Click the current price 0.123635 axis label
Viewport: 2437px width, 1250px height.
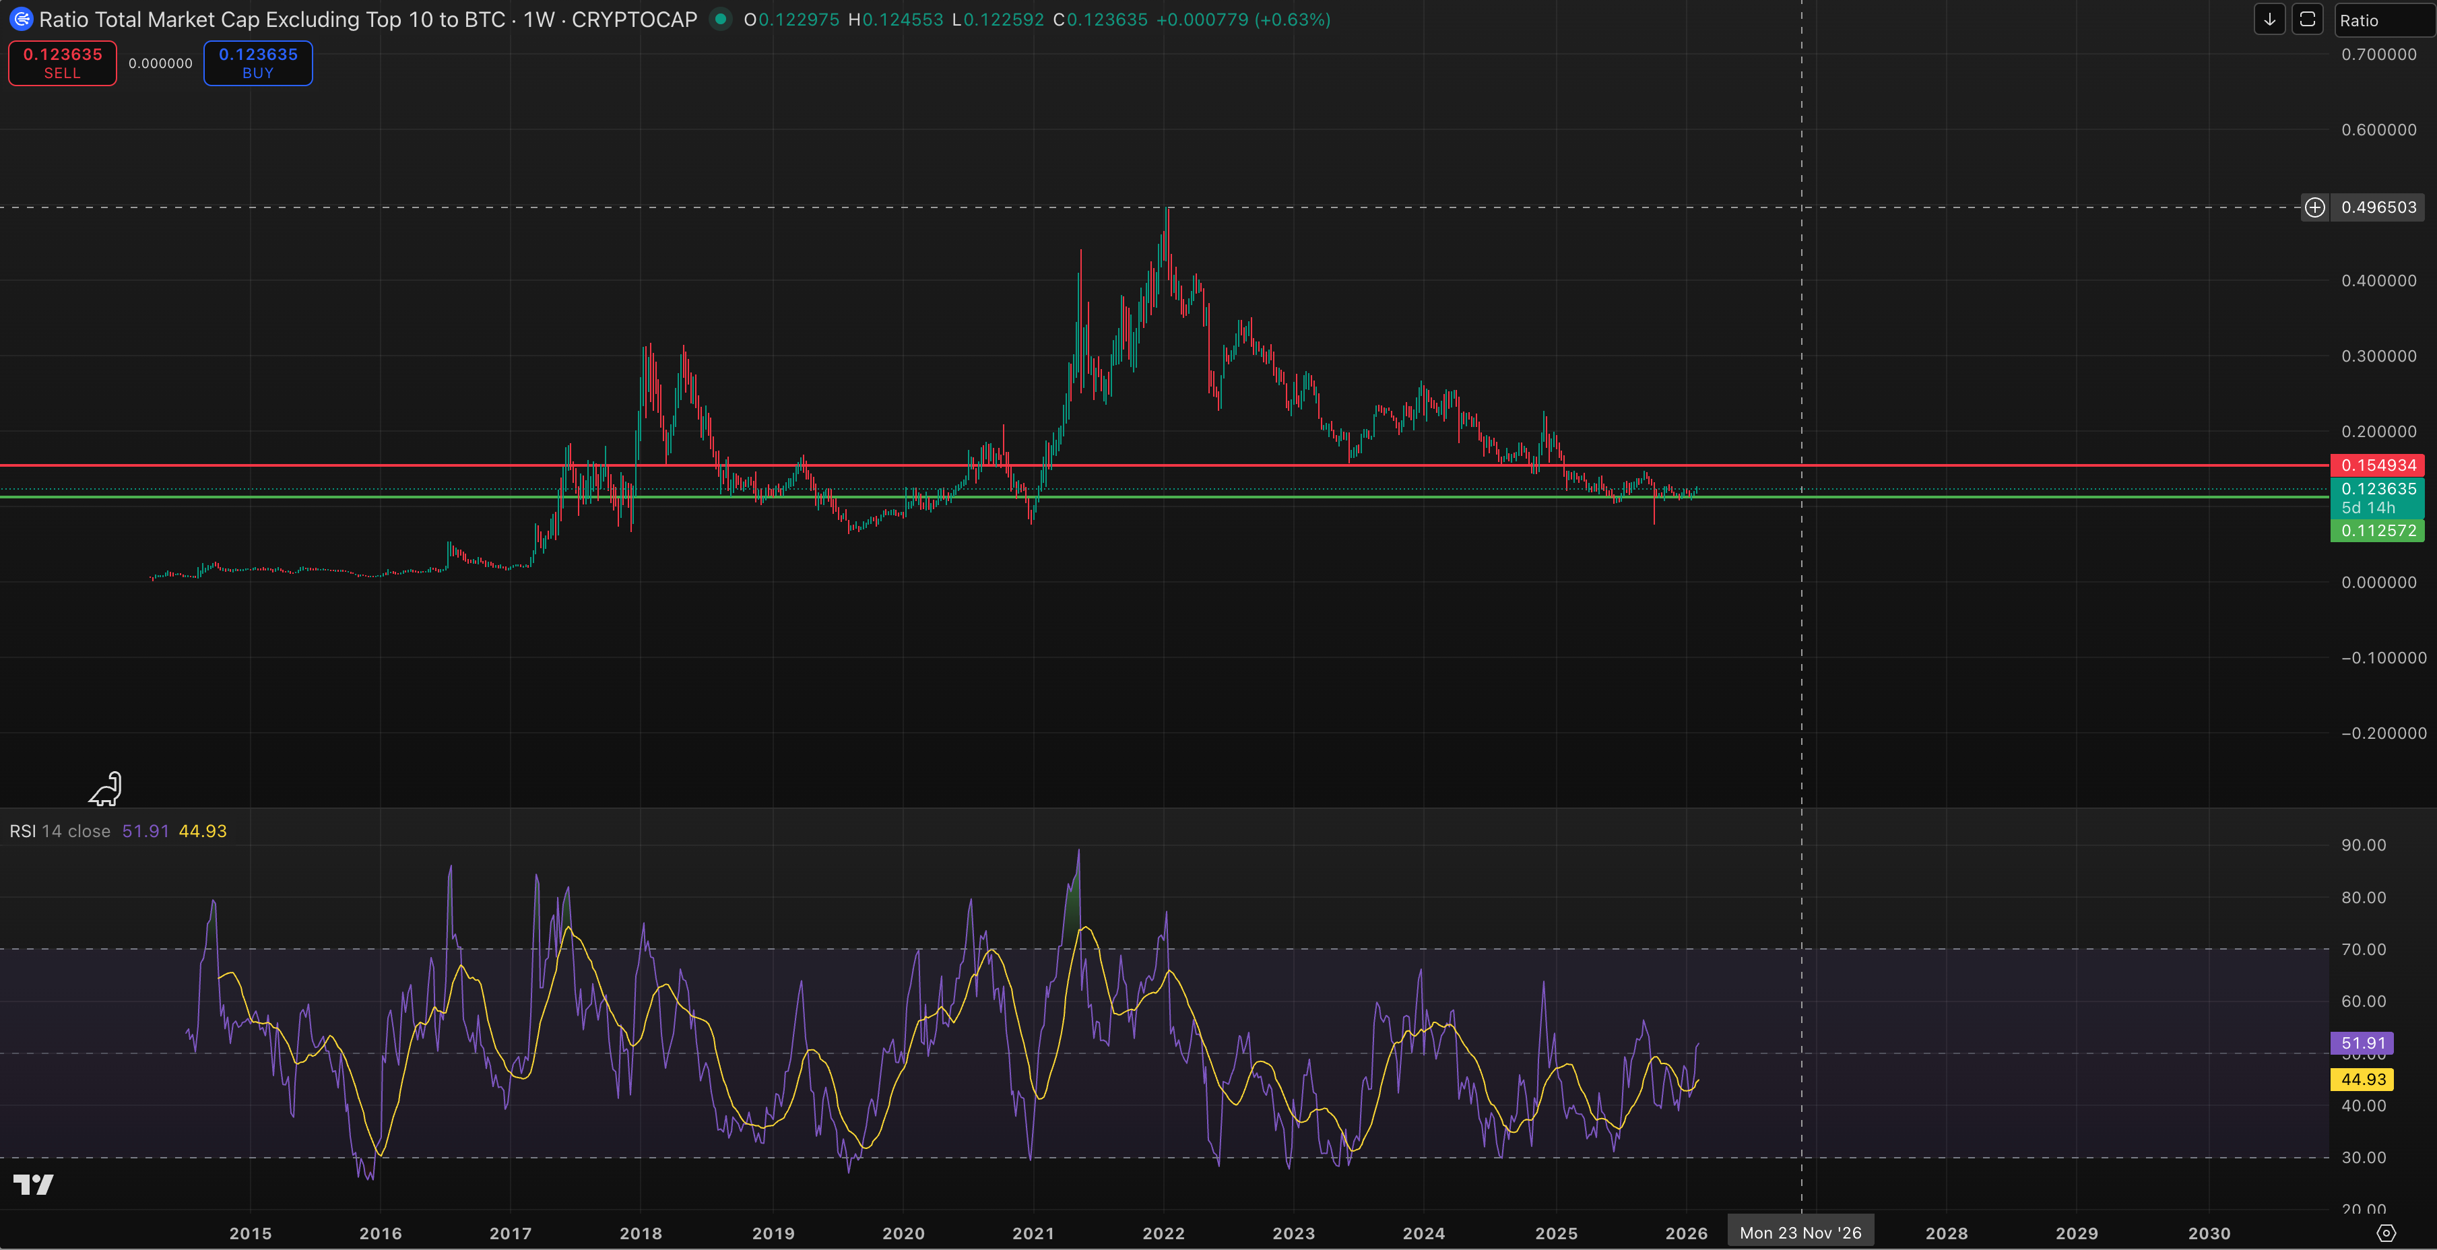point(2378,489)
